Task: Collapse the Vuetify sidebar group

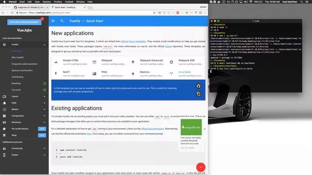Action: 44,45
